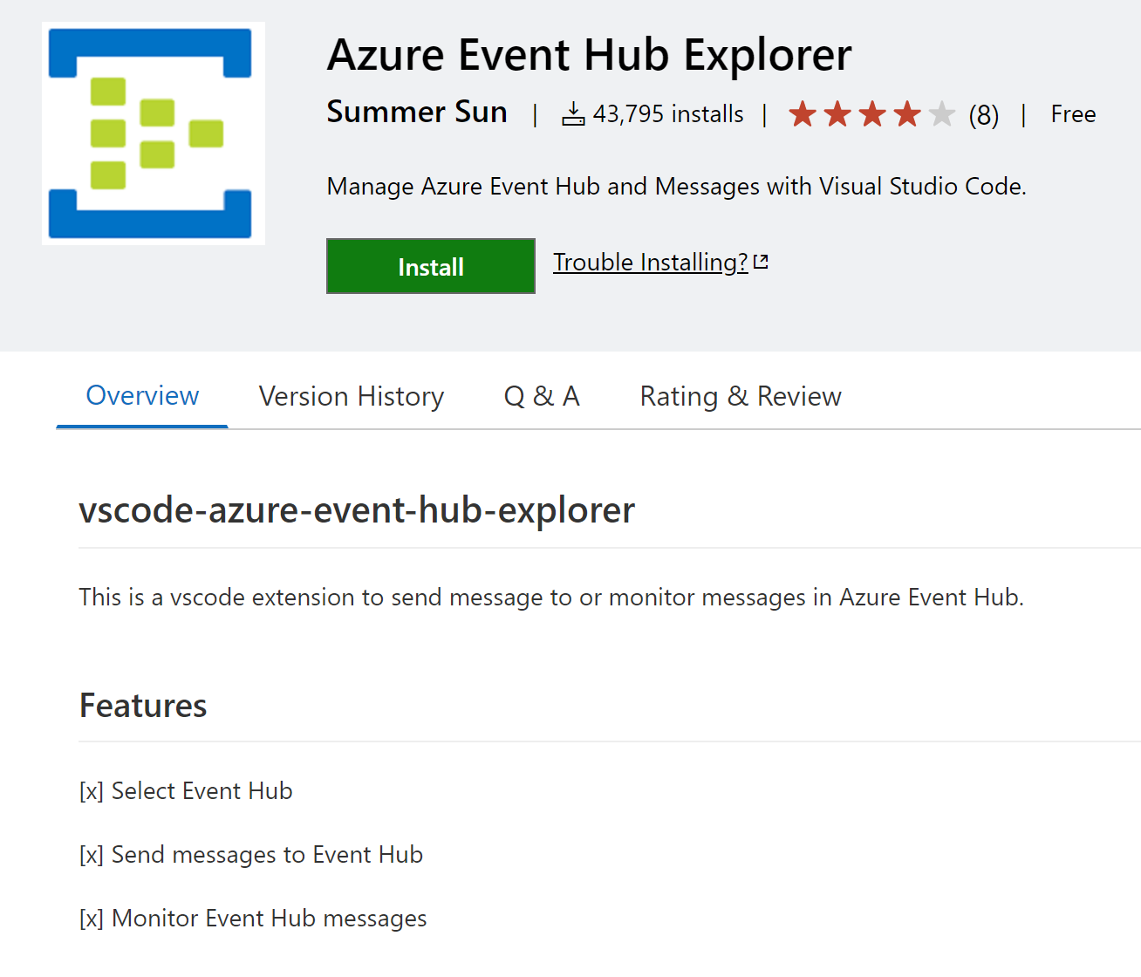Click the external link icon beside Trouble Installing

point(761,262)
